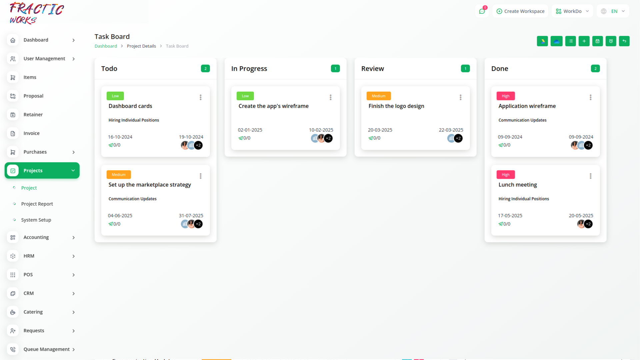Screen dimensions: 640x360
Task: Open the calendar view icon
Action: click(597, 41)
